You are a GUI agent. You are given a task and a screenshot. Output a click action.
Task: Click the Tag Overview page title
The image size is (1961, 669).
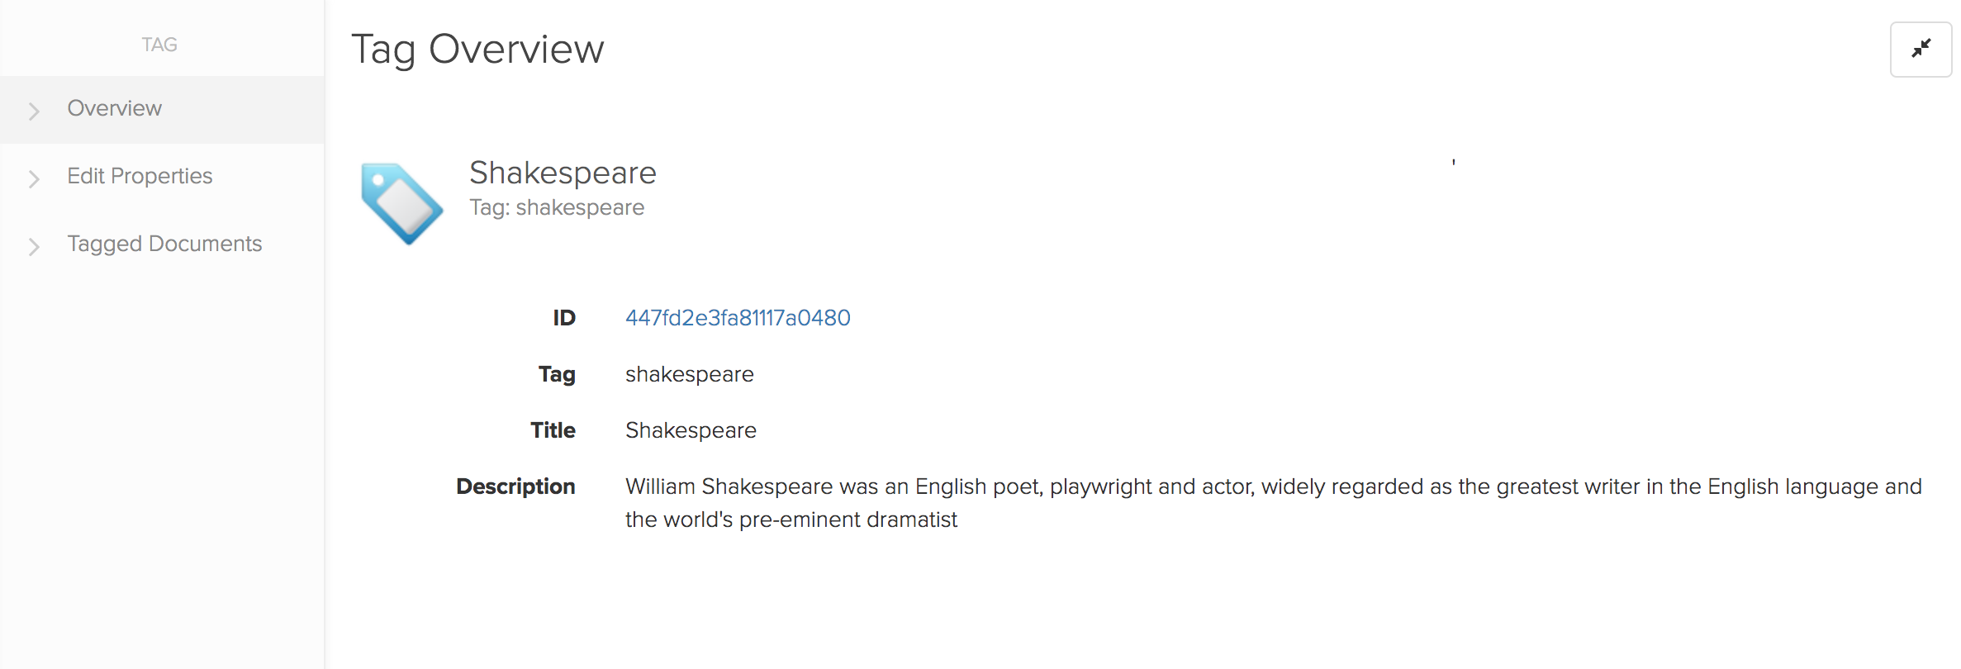(477, 50)
